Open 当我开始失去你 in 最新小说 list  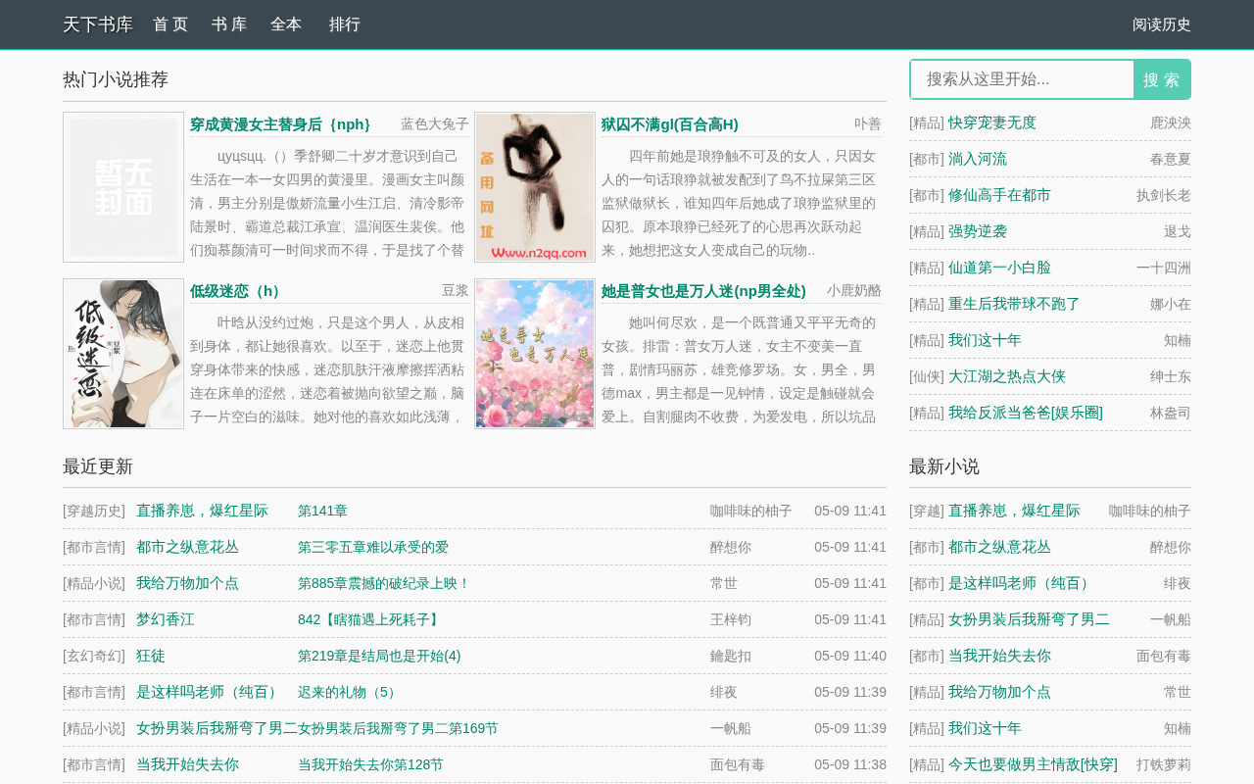[999, 656]
